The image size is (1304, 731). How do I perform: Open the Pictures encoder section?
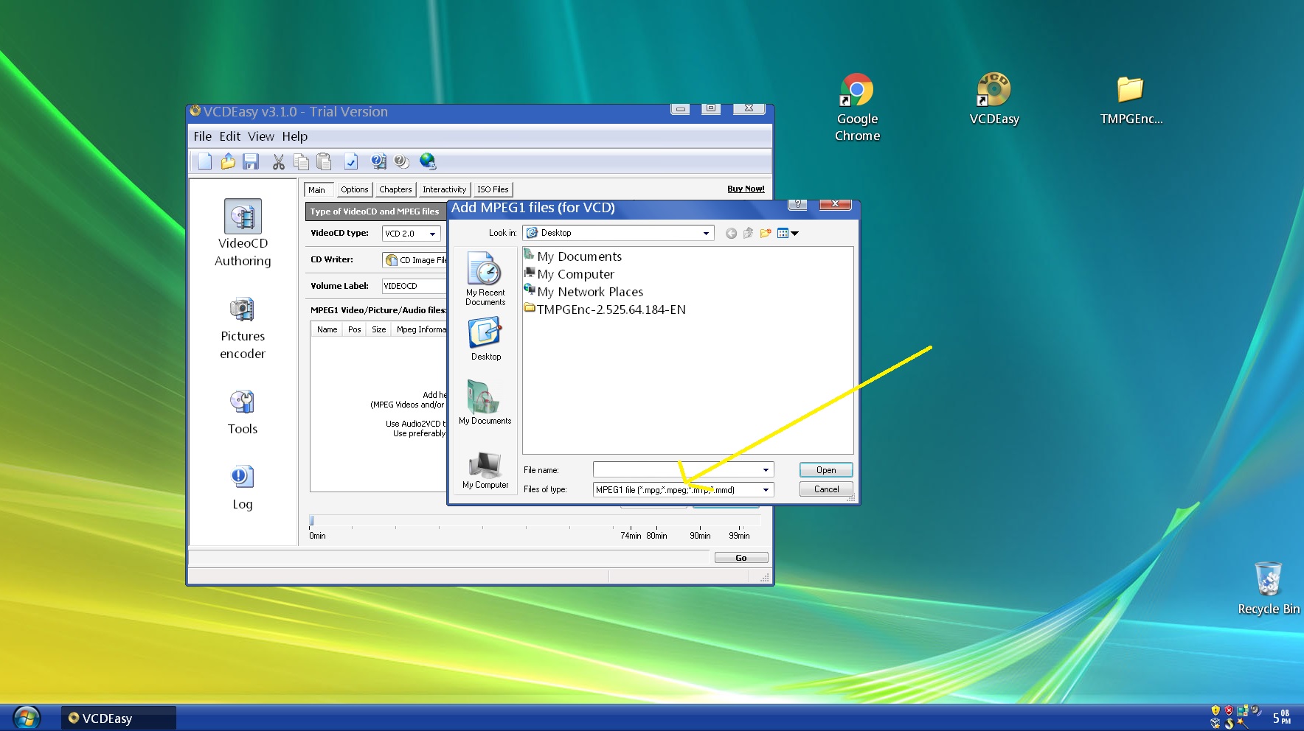point(243,328)
